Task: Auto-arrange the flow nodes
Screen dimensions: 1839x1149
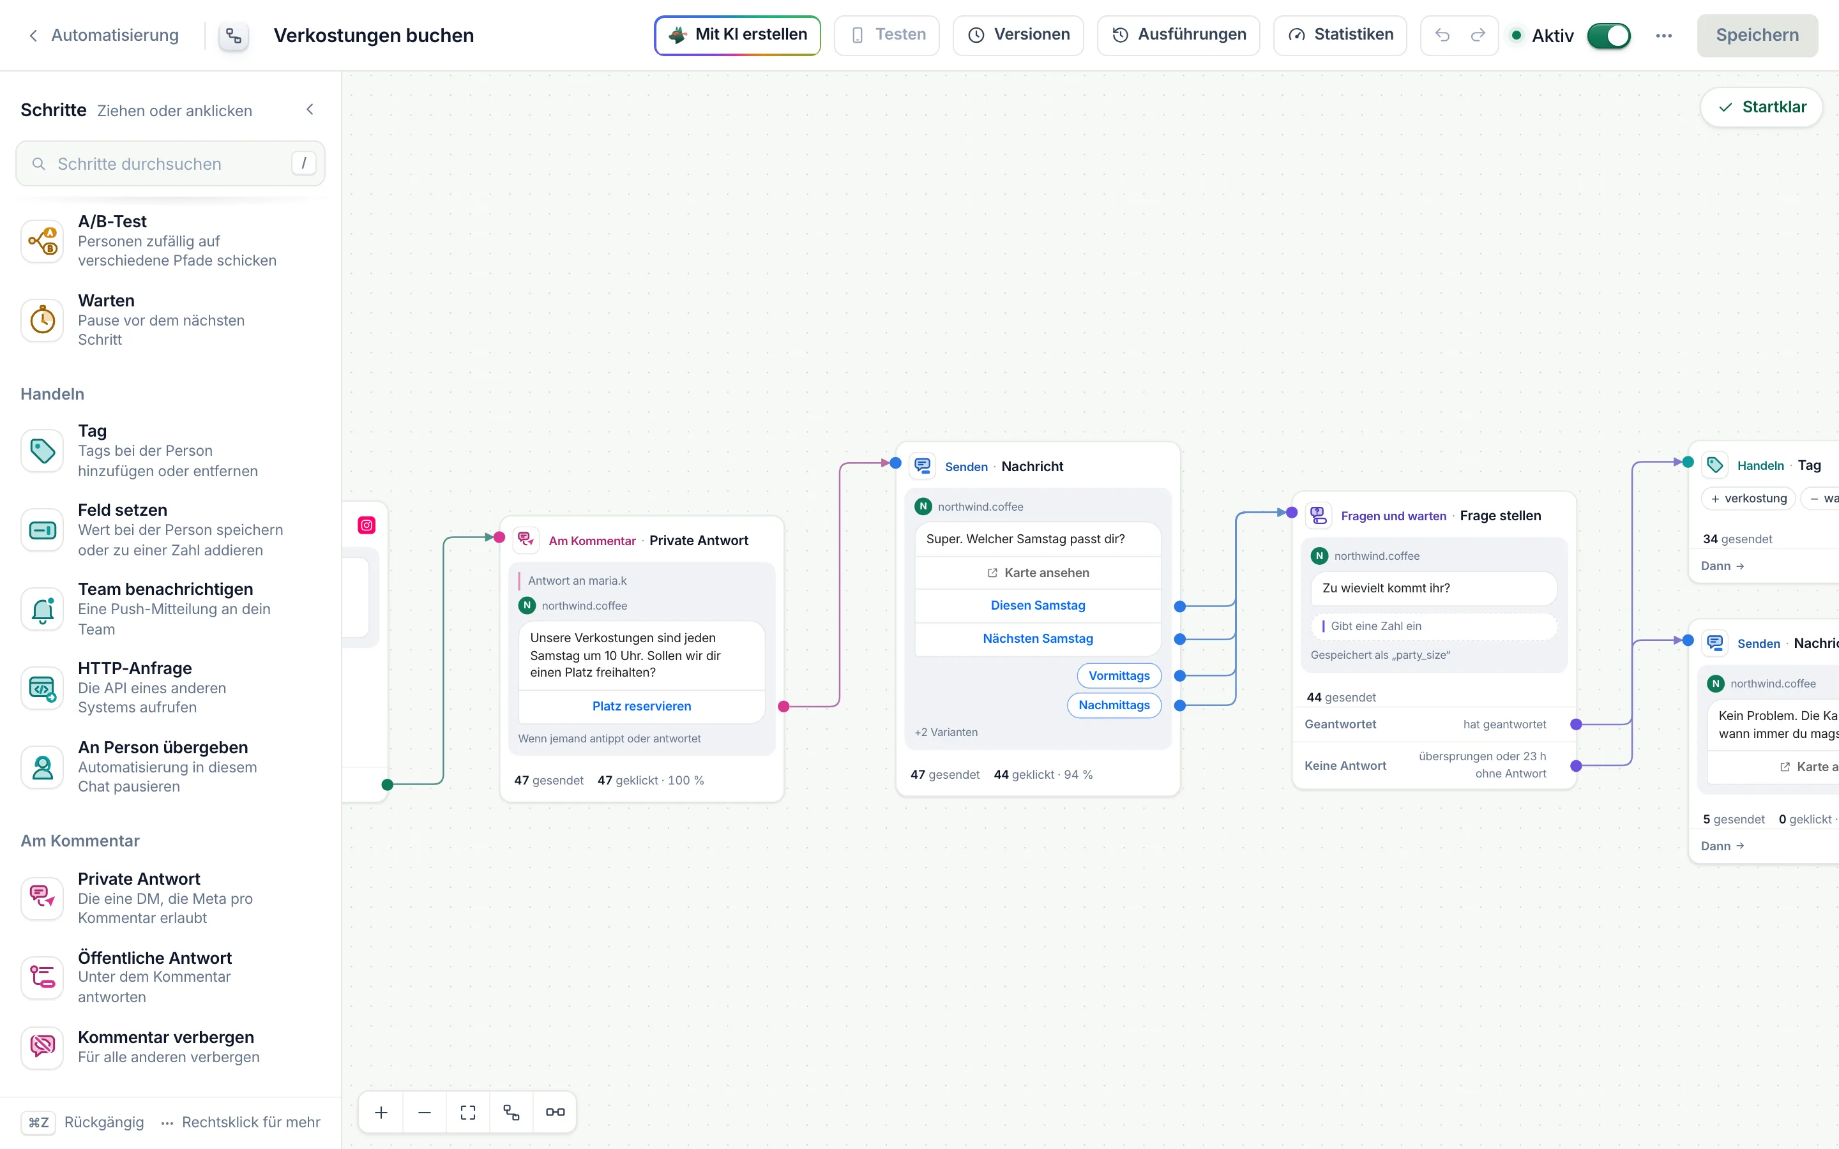Action: click(511, 1113)
